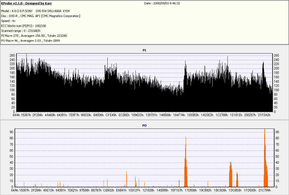Click the Model SONY DVD RW DRU-800A line
Image resolution: width=289 pixels, height=195 pixels.
pyautogui.click(x=35, y=11)
